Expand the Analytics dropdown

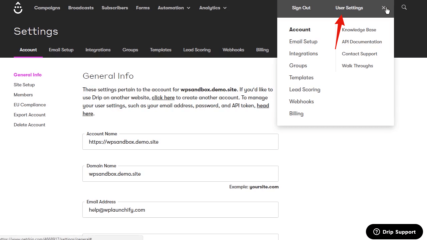212,8
